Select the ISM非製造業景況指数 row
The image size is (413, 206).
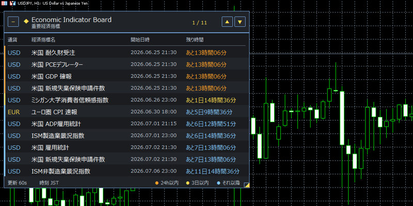[x=126, y=171]
